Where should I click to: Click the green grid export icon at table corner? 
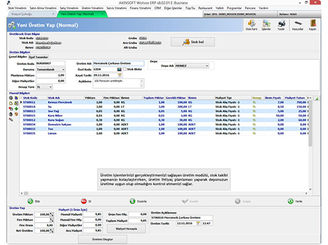[317, 99]
